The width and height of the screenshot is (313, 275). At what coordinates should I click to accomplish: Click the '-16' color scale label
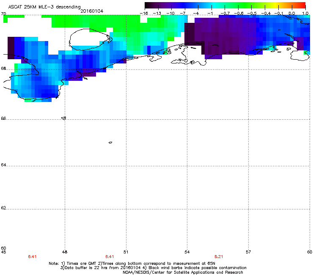[x=144, y=14]
